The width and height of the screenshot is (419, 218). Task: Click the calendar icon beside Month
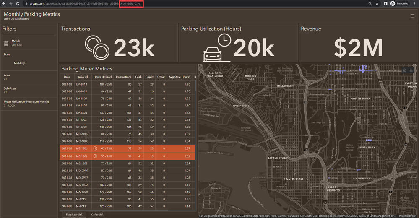click(x=6, y=43)
